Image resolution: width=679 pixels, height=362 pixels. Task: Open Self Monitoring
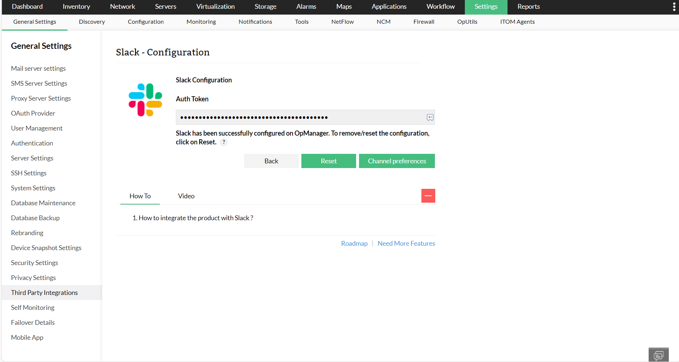[33, 308]
